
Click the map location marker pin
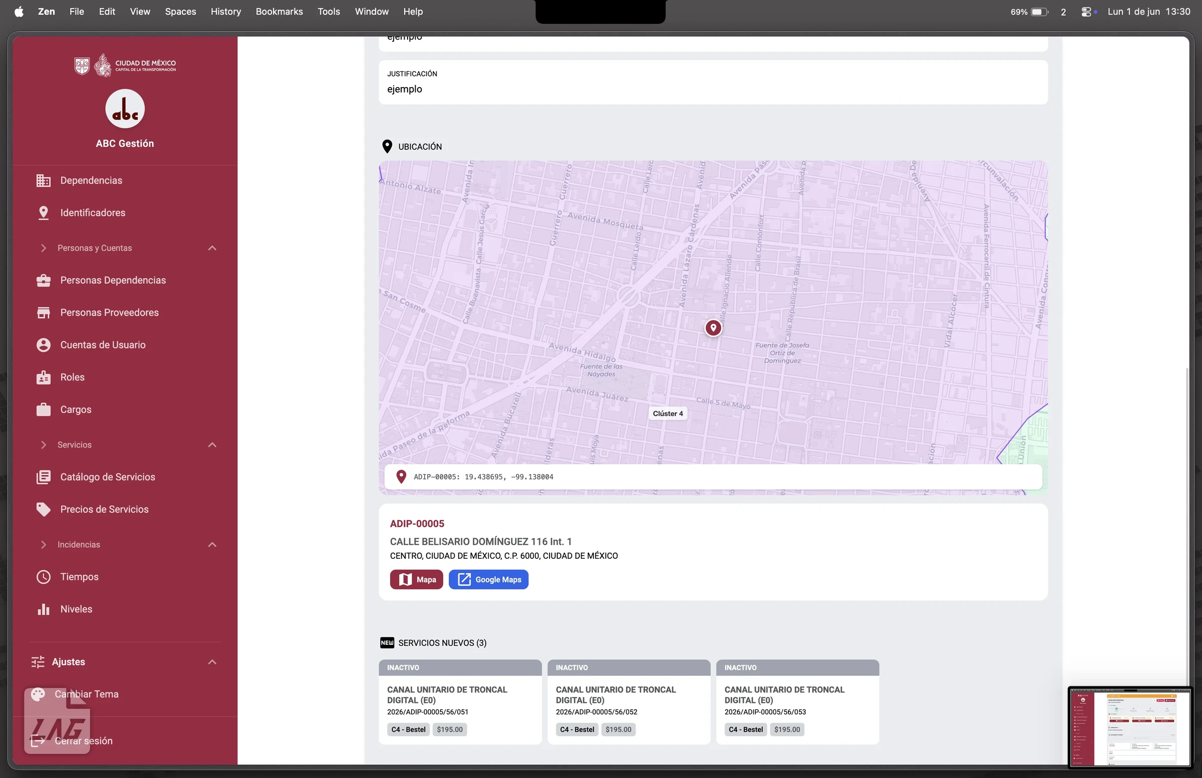coord(713,327)
